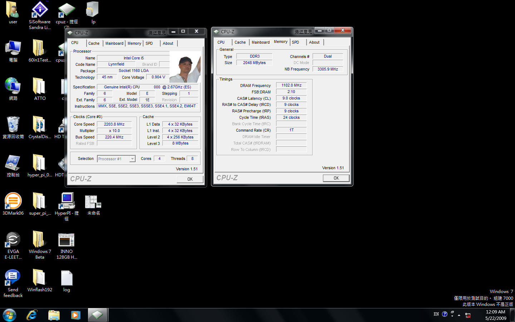This screenshot has width=515, height=322.
Task: Click the DRAM Frequency value 1102.0 MHz
Action: click(291, 85)
